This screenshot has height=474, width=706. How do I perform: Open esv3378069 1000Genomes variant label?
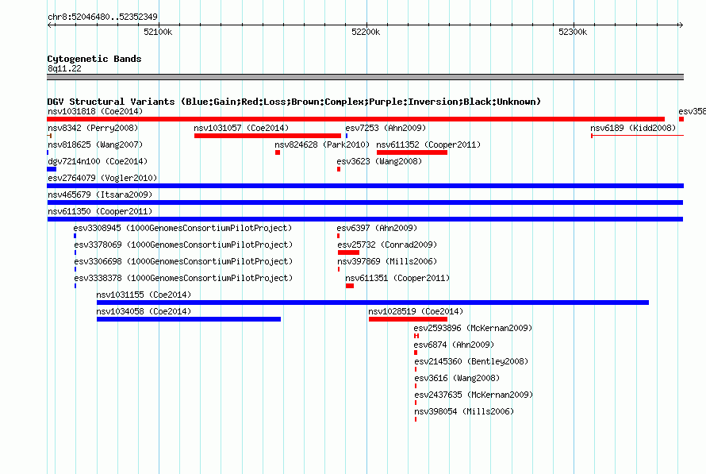pyautogui.click(x=183, y=245)
